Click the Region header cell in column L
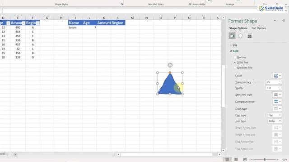Screen dimensions: 289x162 tap(118, 23)
